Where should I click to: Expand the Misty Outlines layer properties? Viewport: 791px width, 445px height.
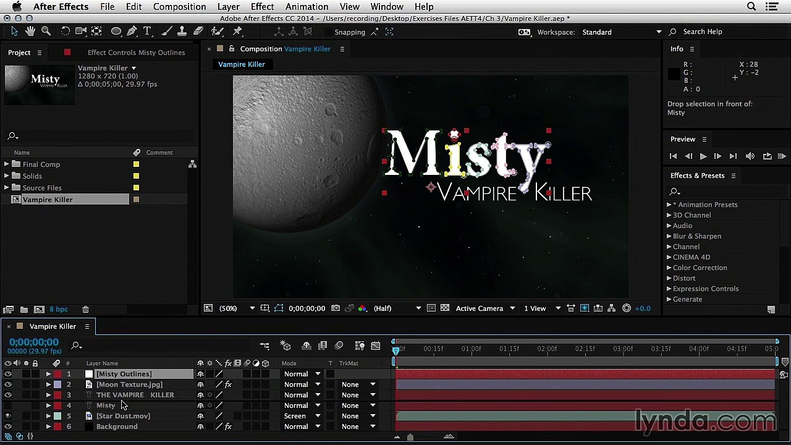[x=48, y=374]
